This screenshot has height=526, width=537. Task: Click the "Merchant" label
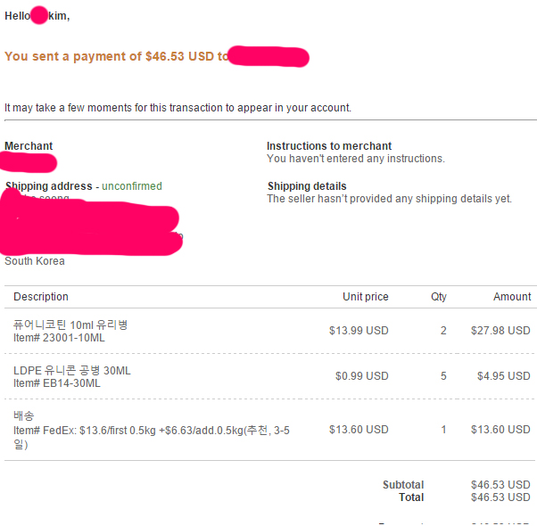(x=29, y=146)
